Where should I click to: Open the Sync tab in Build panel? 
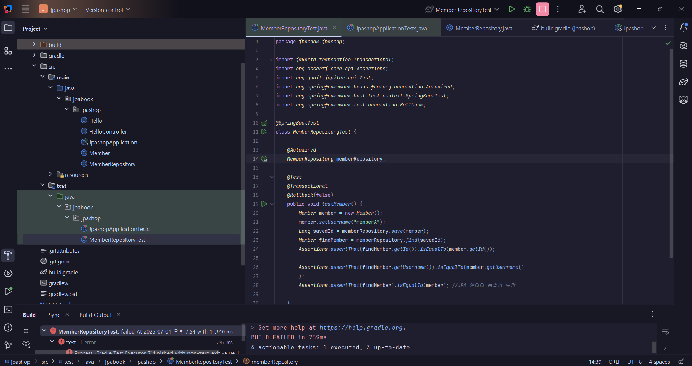pos(55,315)
